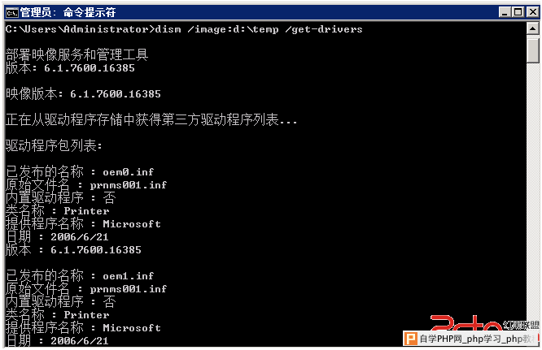Image resolution: width=542 pixels, height=350 pixels.
Task: Maximize the 命令提示符 window
Action: (518, 13)
